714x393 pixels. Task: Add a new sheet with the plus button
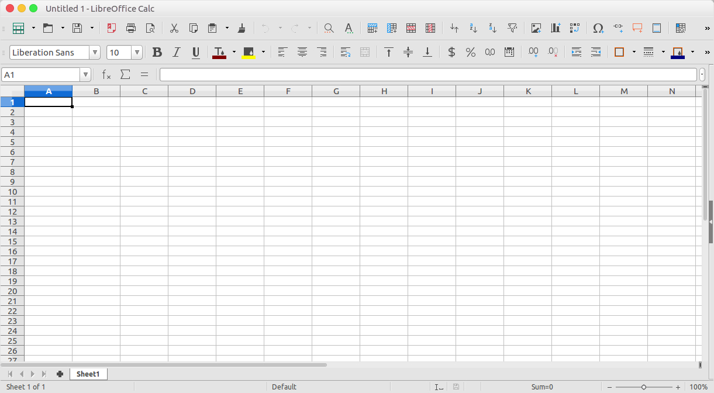coord(60,374)
